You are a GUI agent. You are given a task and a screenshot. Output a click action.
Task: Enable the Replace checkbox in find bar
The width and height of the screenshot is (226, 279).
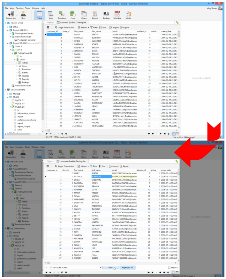tap(169, 268)
